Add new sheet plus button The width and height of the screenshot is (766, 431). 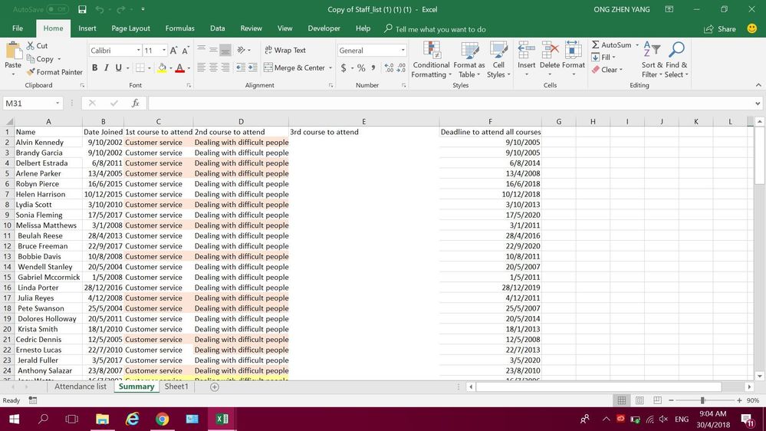215,387
